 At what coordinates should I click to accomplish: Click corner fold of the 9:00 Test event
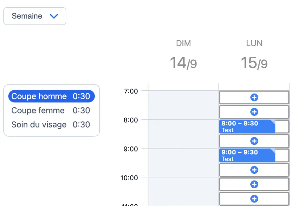pos(273,151)
